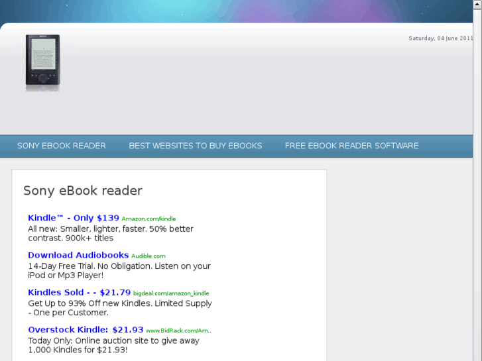Click the scrollbar up arrow button
This screenshot has width=482, height=361.
point(477,5)
